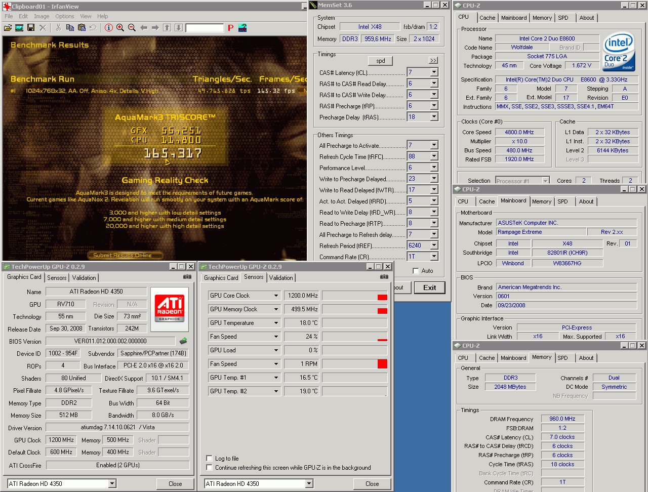Image resolution: width=648 pixels, height=492 pixels.
Task: Select Cache tab in CPU-Z Mainboard window
Action: pyautogui.click(x=487, y=201)
